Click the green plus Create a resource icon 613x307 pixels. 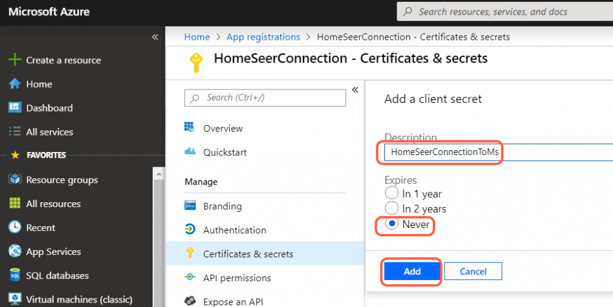[x=15, y=60]
